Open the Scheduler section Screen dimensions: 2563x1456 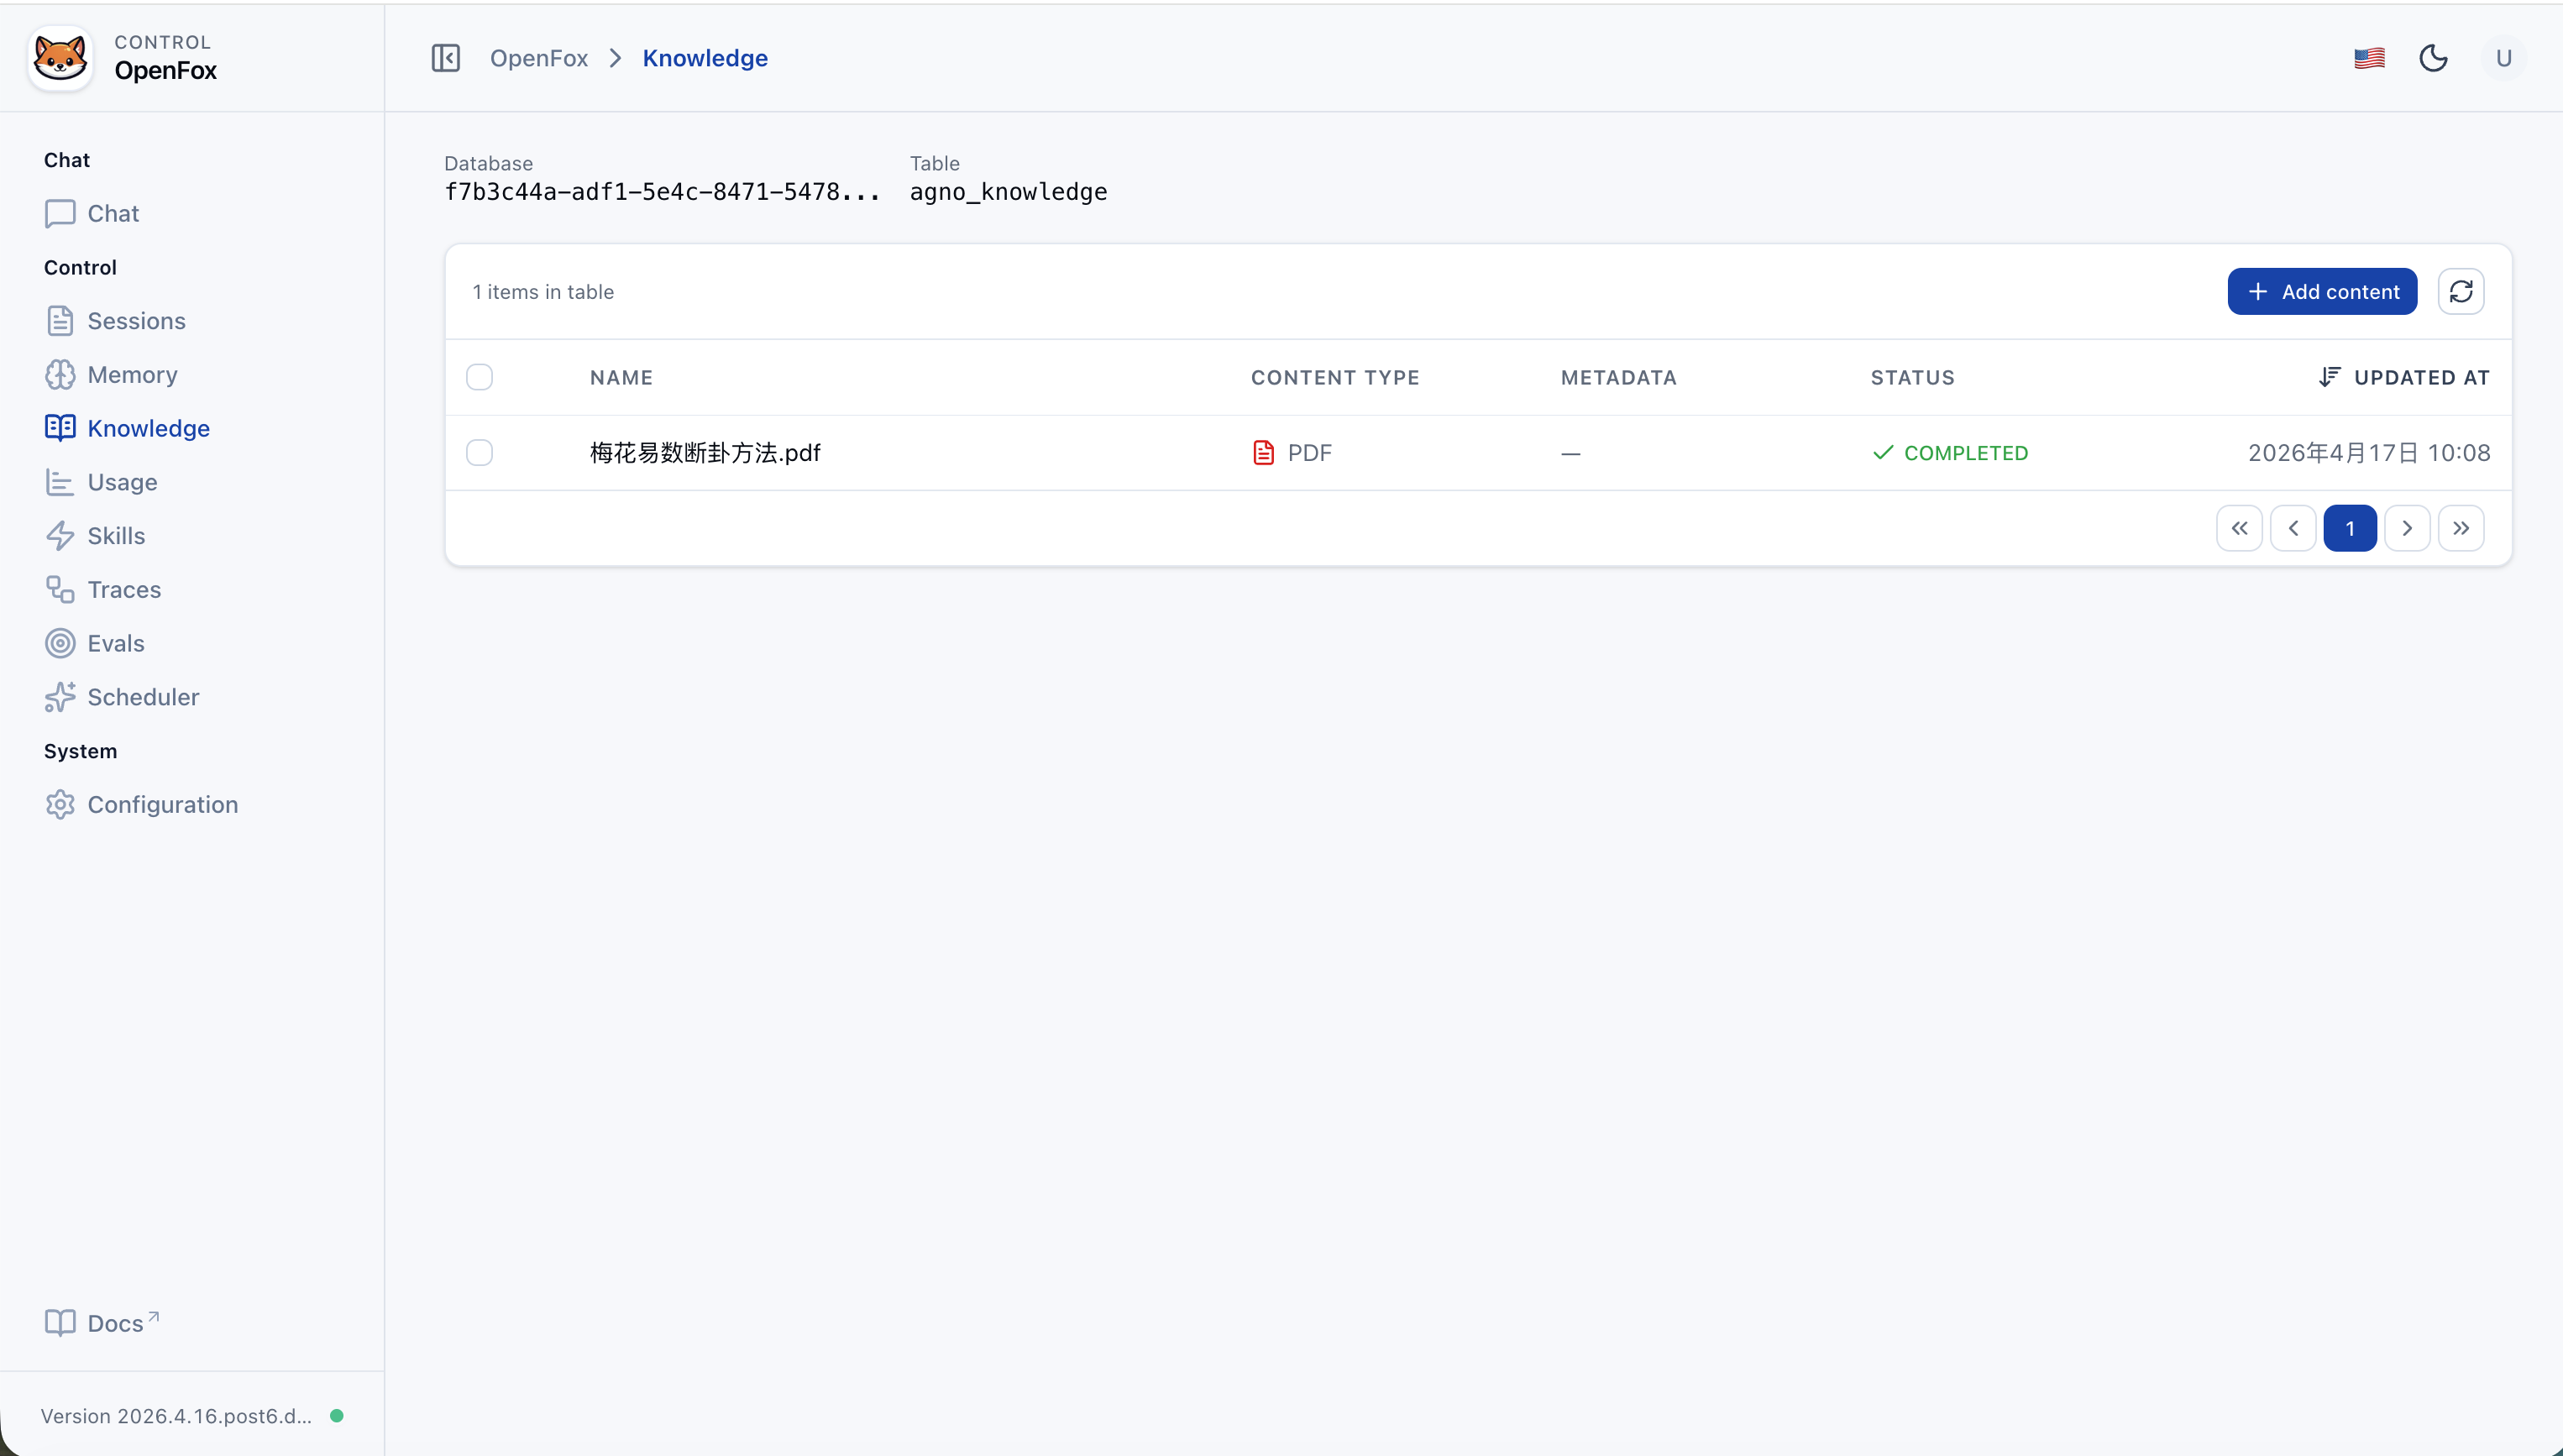click(144, 697)
